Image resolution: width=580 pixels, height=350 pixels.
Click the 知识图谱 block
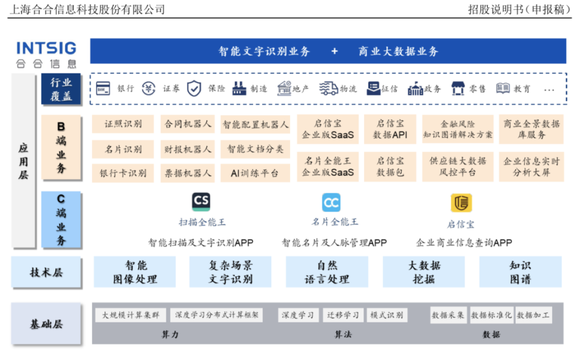520,272
